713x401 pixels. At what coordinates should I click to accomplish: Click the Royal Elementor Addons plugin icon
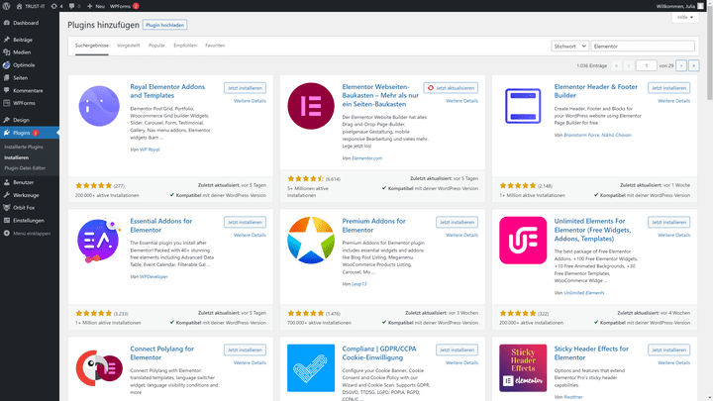pos(99,106)
